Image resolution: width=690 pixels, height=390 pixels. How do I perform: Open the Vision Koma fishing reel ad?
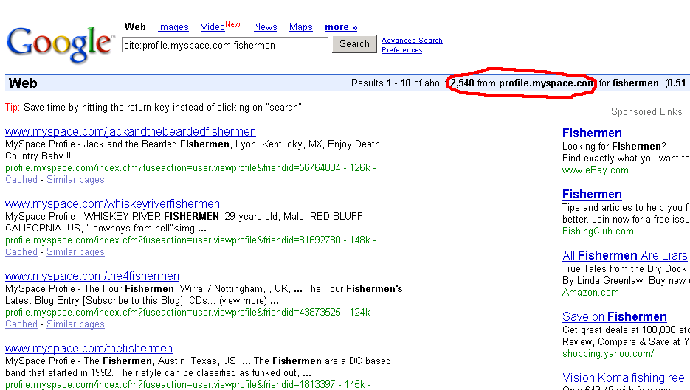click(624, 378)
